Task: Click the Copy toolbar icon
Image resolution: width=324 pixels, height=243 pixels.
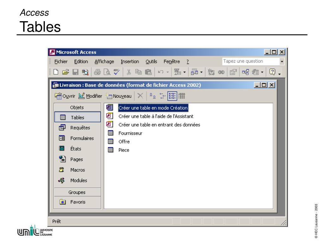Action: click(x=138, y=72)
